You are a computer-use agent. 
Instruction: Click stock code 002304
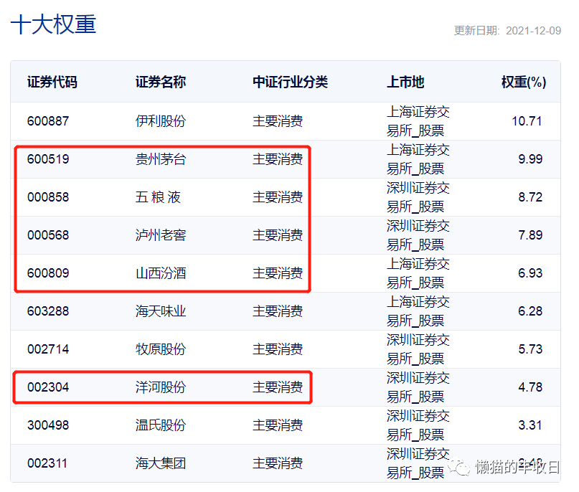(48, 387)
